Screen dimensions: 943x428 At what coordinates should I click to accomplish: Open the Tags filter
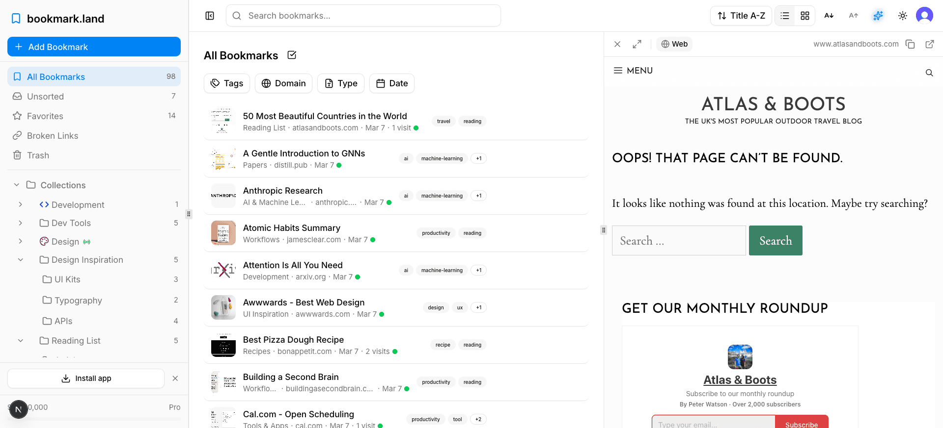click(227, 83)
